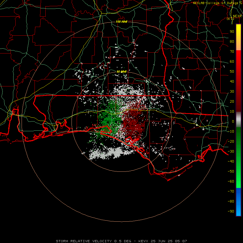Viewport: 243px width, 243px height.
Task: Select the -20 value on velocity scale
Action: [231, 141]
